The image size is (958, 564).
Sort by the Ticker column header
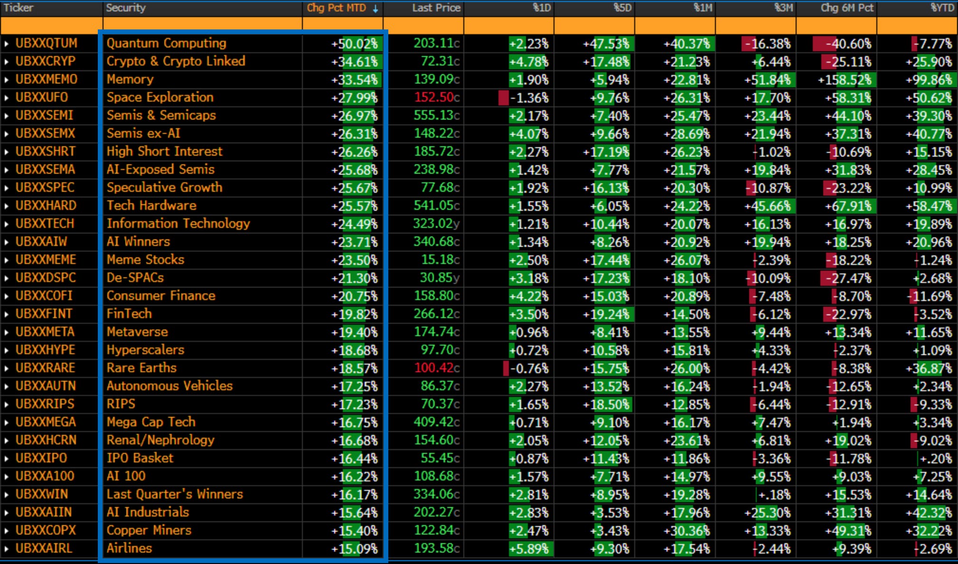pyautogui.click(x=19, y=8)
